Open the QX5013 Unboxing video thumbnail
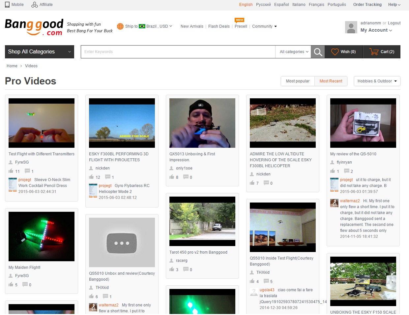409x315 pixels. [202, 123]
